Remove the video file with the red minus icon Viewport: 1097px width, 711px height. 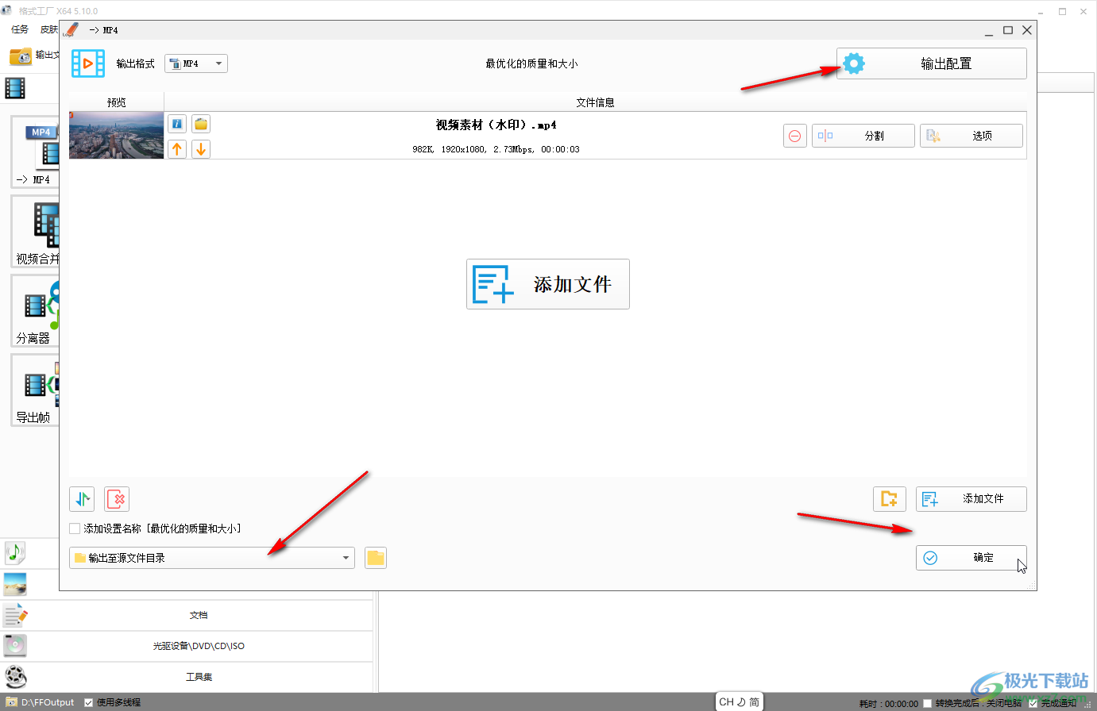coord(794,136)
